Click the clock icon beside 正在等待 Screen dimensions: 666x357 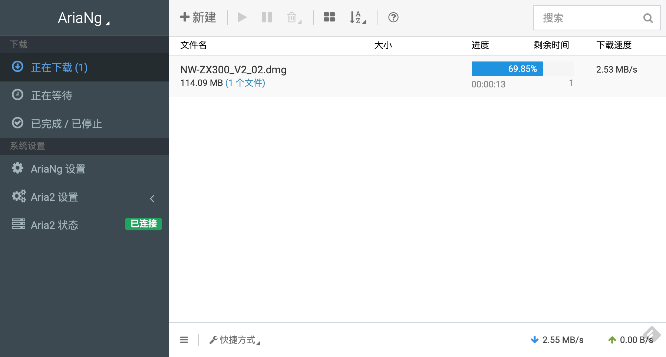click(x=17, y=95)
